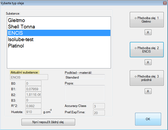Click the Accuracy Class field

99,106
